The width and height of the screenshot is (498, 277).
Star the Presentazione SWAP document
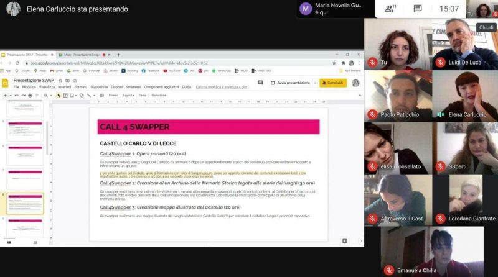[60, 81]
